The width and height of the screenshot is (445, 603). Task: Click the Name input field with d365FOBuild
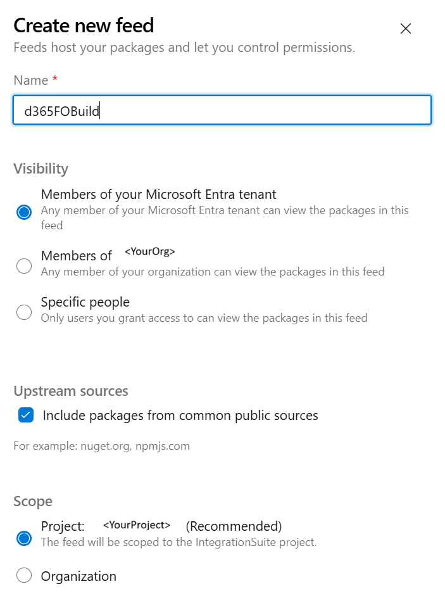click(x=222, y=110)
